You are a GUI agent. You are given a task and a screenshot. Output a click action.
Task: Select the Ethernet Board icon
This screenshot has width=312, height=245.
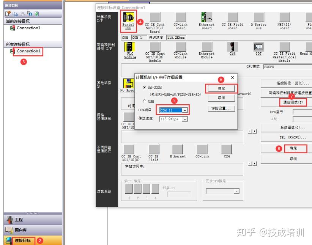206,17
